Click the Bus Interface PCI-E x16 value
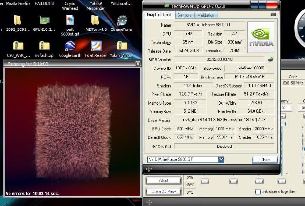This screenshot has width=305, height=206. click(249, 77)
